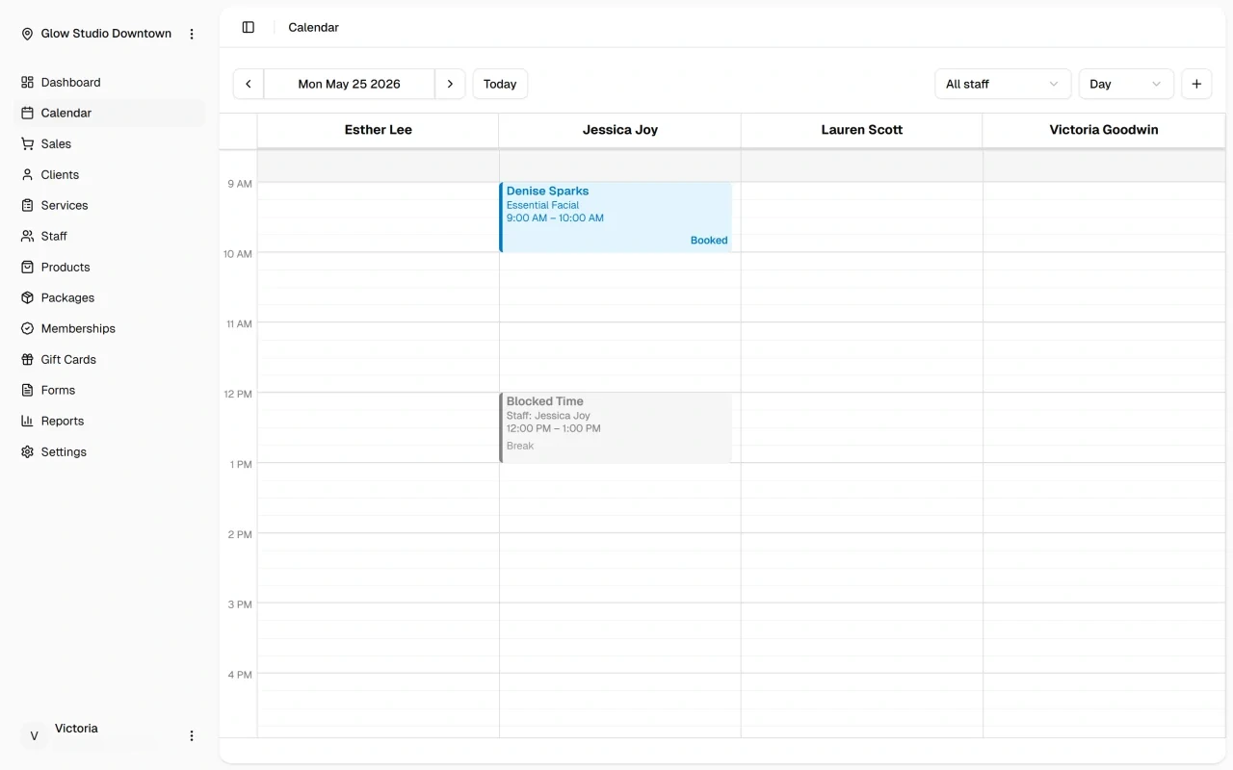Toggle the sidebar panel icon
Screen dimensions: 1233x770
[249, 28]
